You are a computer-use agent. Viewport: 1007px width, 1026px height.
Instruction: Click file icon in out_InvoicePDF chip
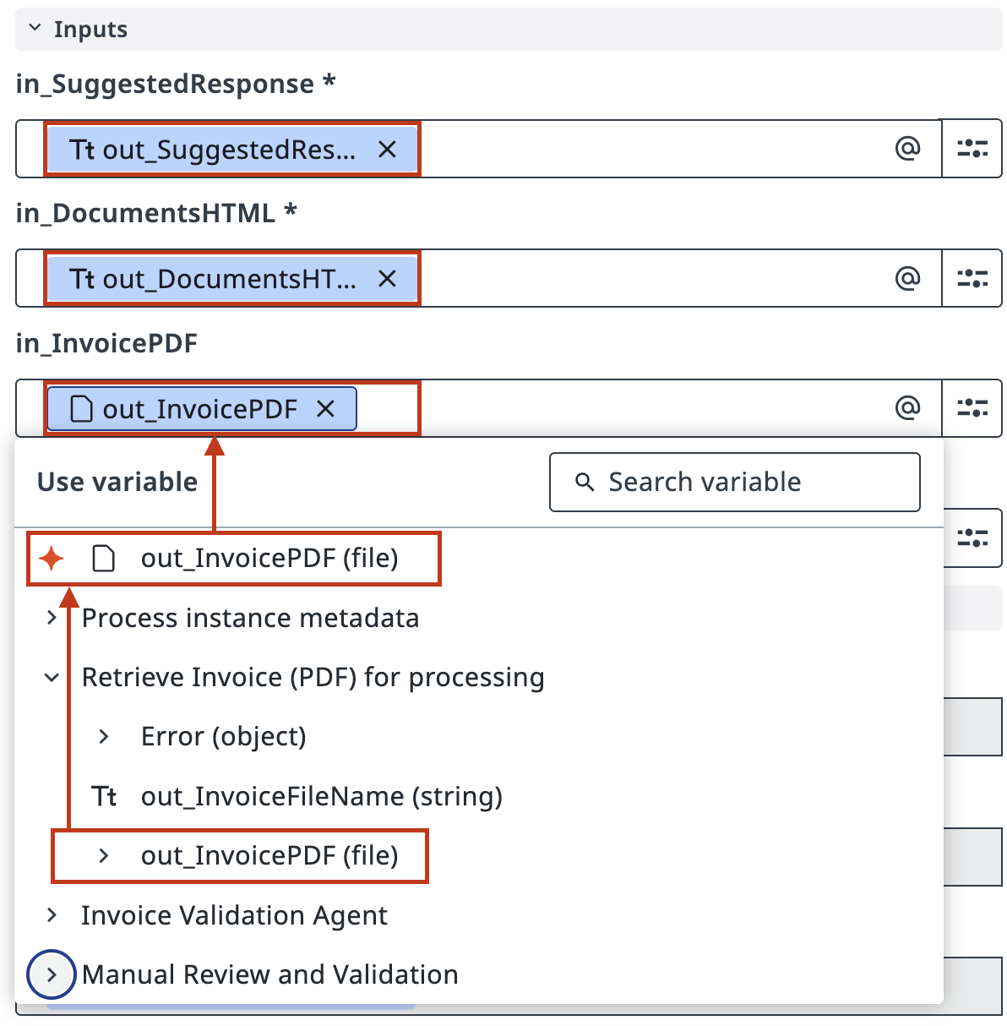pyautogui.click(x=81, y=409)
